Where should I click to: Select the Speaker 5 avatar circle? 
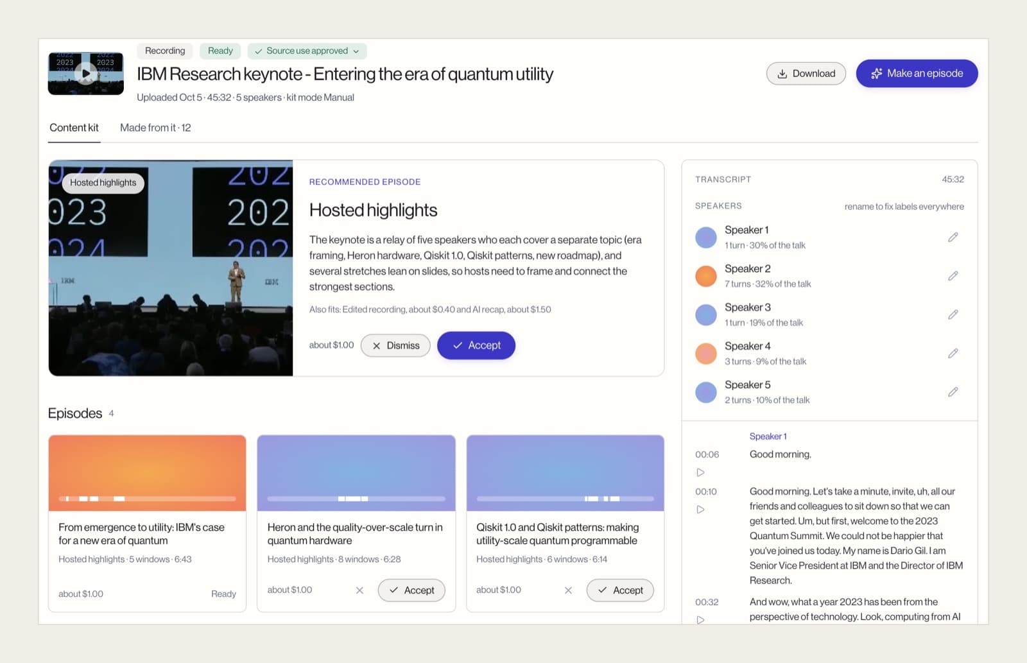pos(706,392)
